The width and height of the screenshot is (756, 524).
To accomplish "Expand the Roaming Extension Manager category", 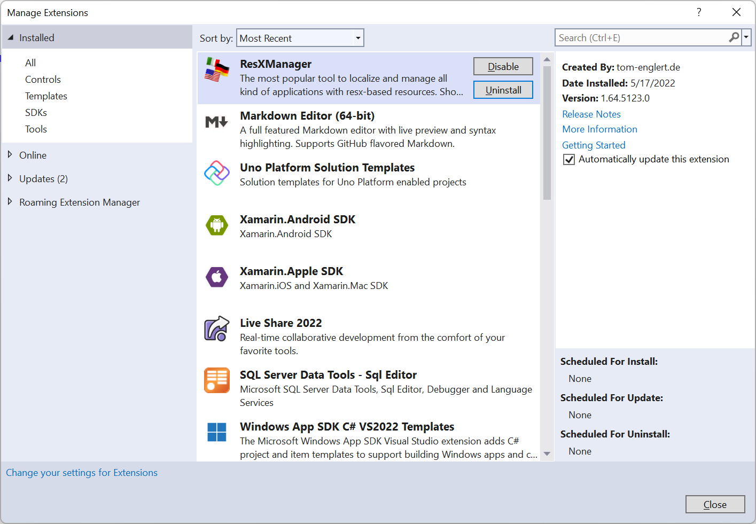I will click(x=10, y=202).
